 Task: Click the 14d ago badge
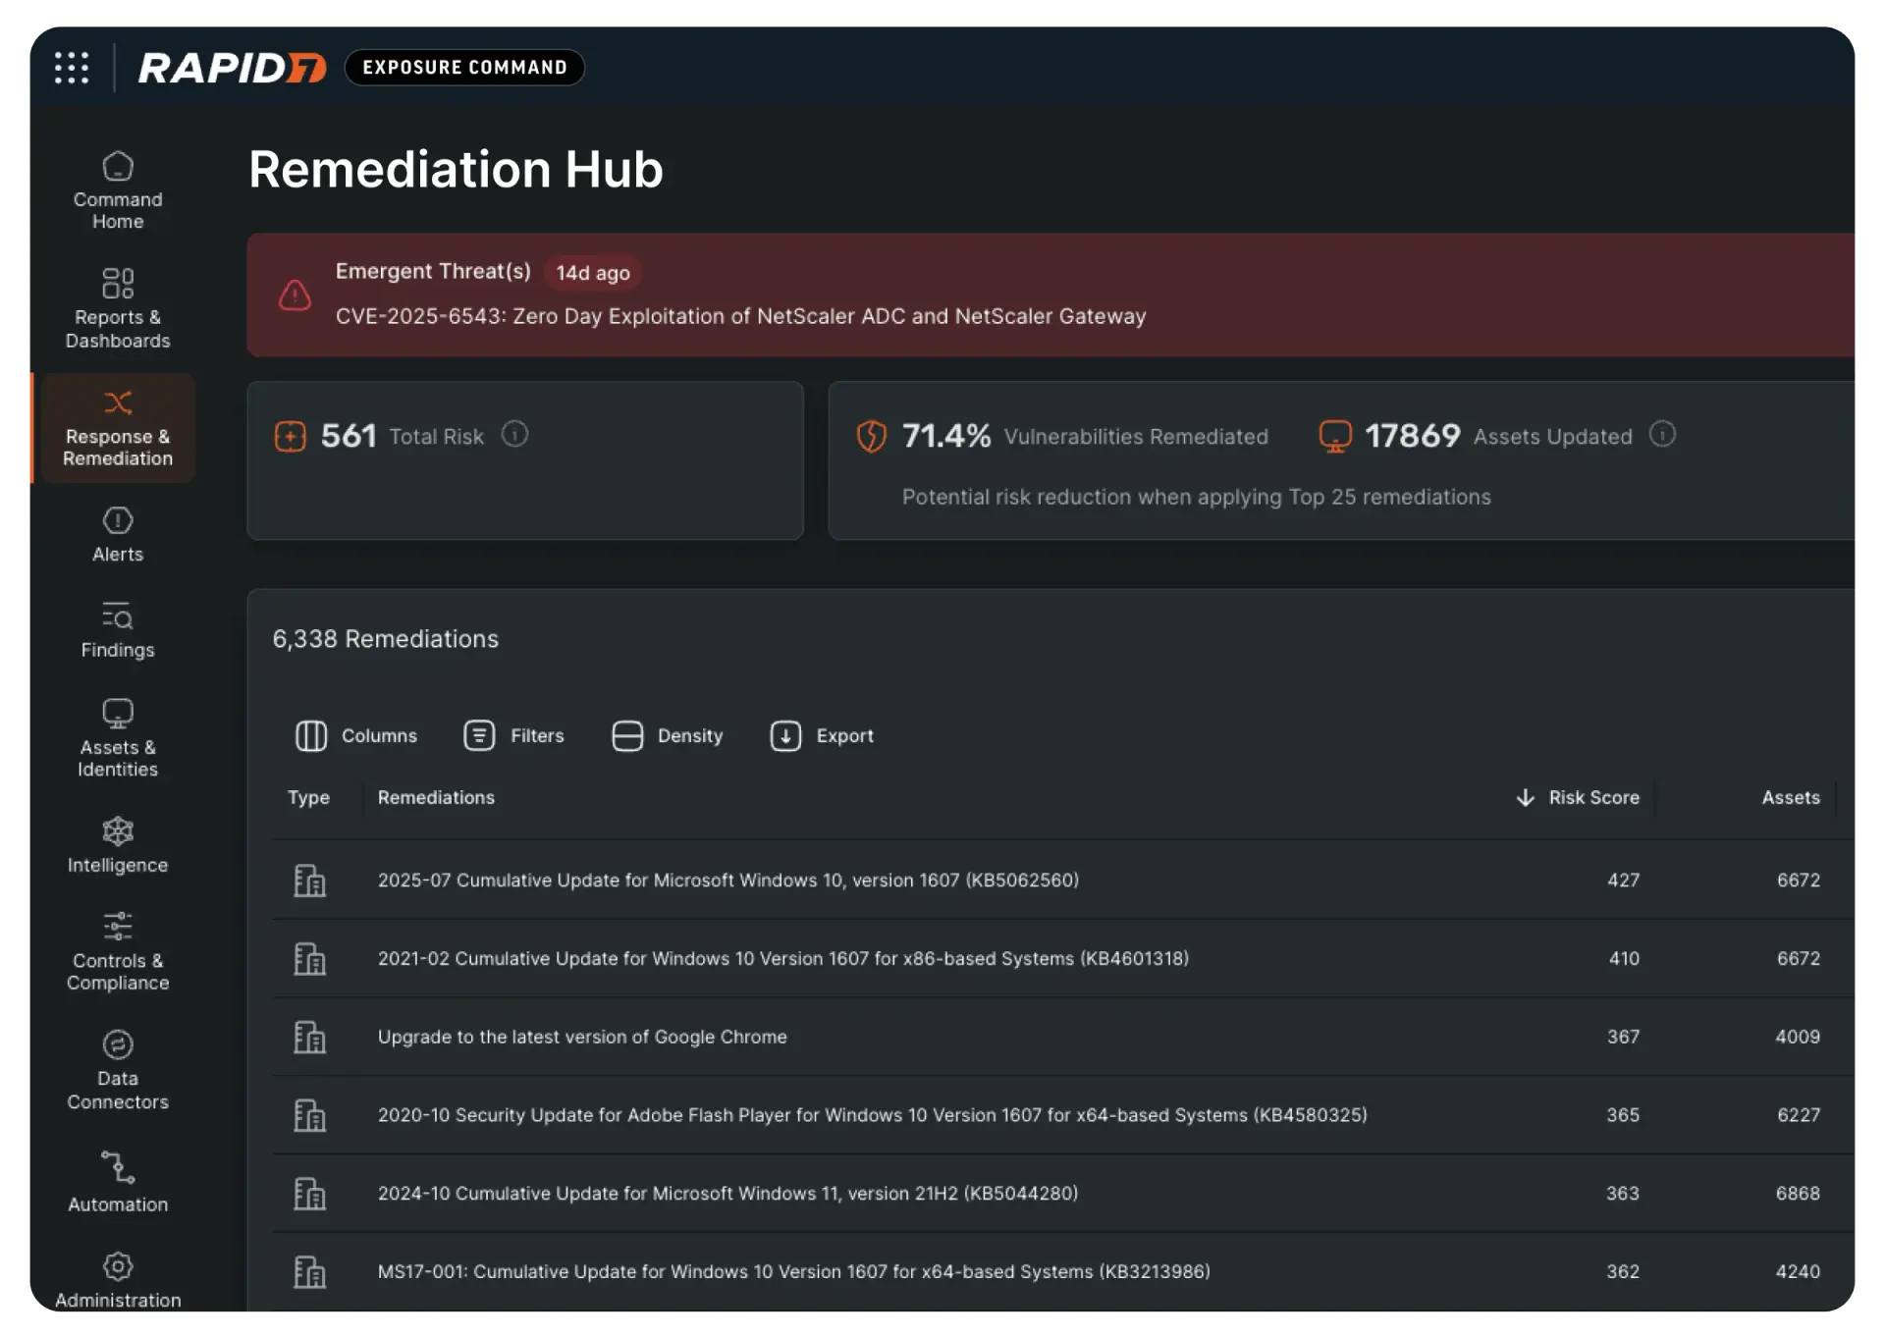(x=593, y=273)
